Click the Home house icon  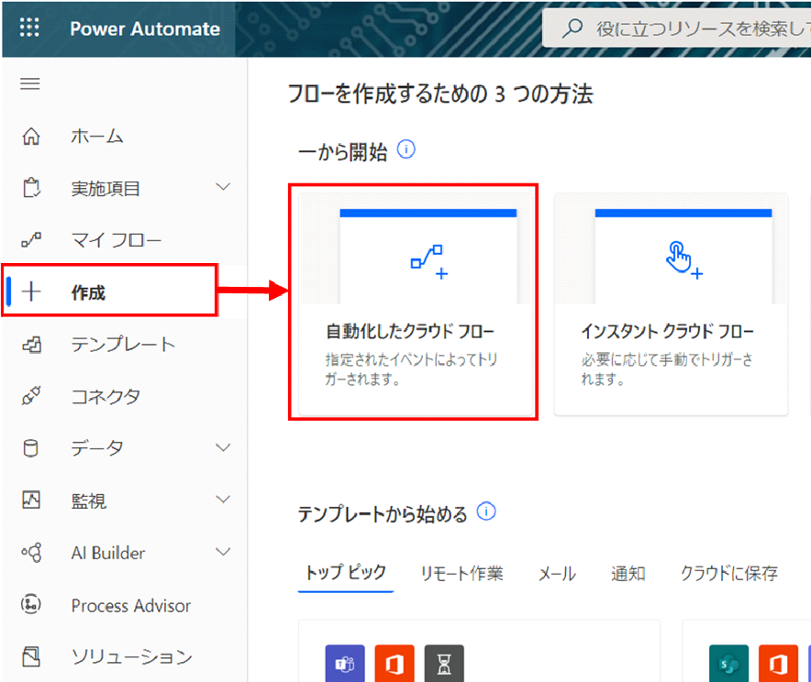(31, 137)
